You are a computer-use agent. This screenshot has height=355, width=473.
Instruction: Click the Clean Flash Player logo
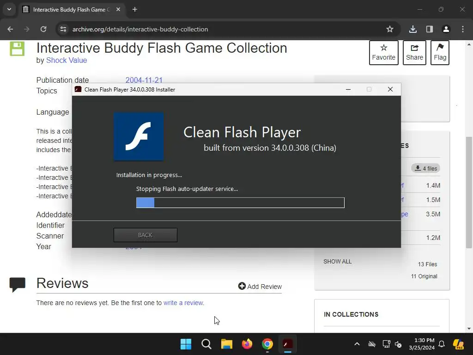point(139,136)
